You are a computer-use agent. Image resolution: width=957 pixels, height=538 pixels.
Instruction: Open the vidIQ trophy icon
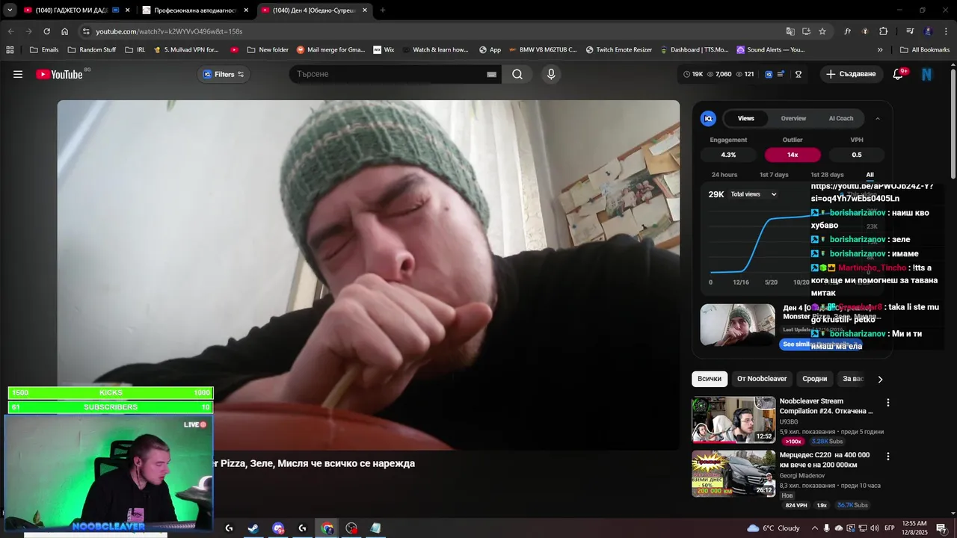(x=798, y=74)
